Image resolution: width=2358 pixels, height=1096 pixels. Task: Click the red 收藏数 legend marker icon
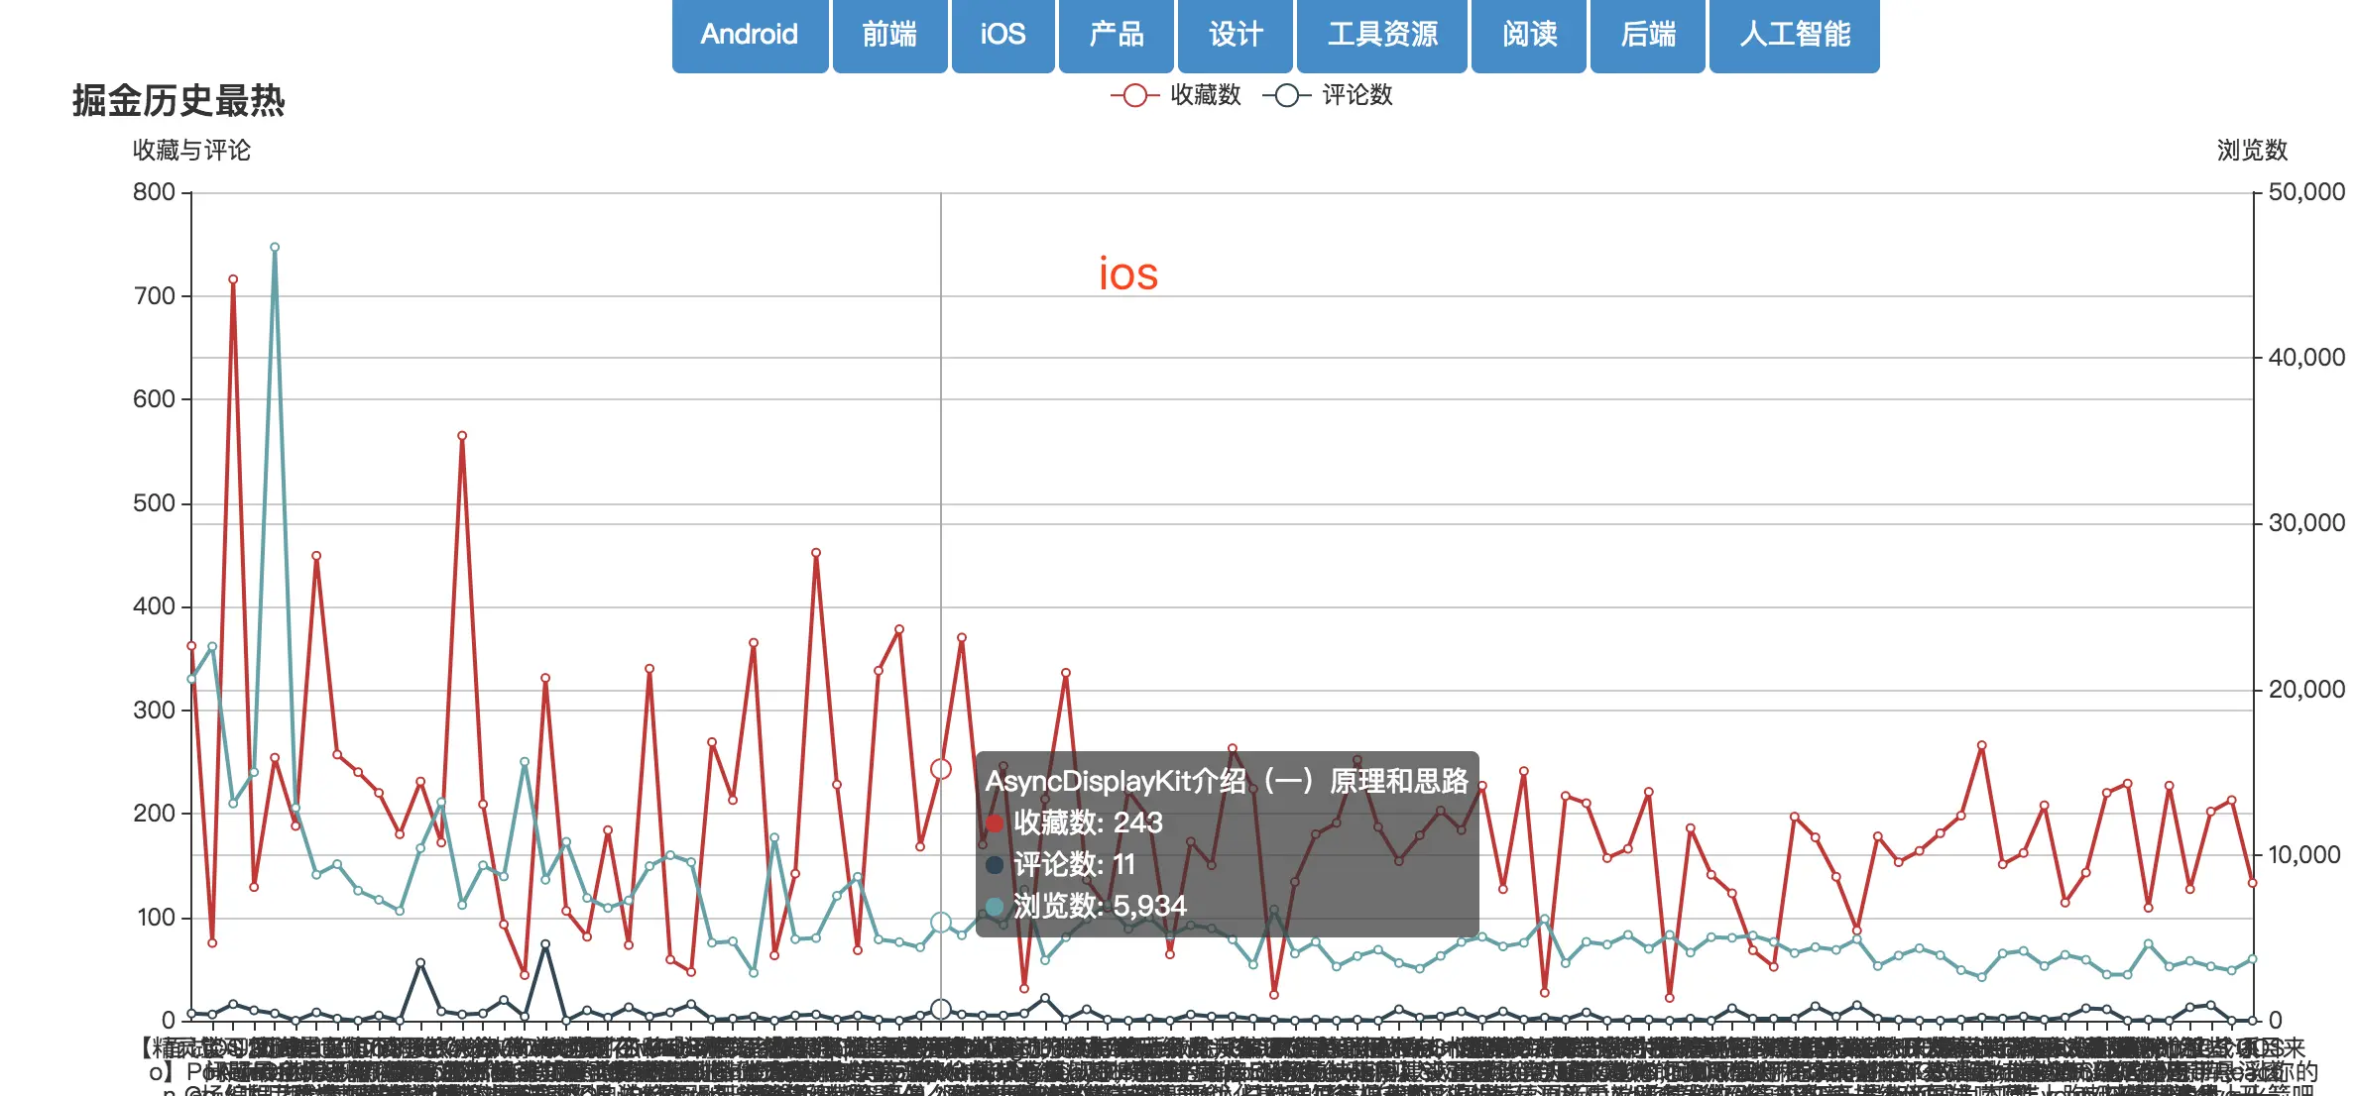coord(1135,95)
